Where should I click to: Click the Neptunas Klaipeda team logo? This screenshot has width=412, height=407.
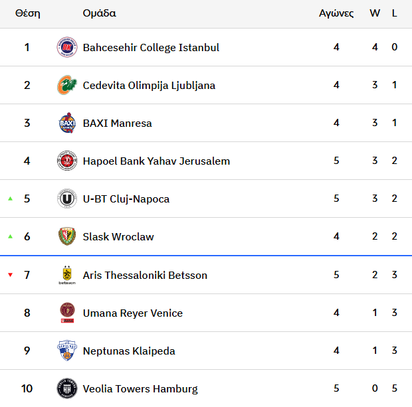[67, 351]
